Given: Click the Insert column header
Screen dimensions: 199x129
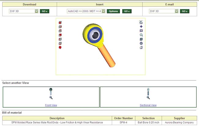Looking at the screenshot, I should [x=99, y=5].
